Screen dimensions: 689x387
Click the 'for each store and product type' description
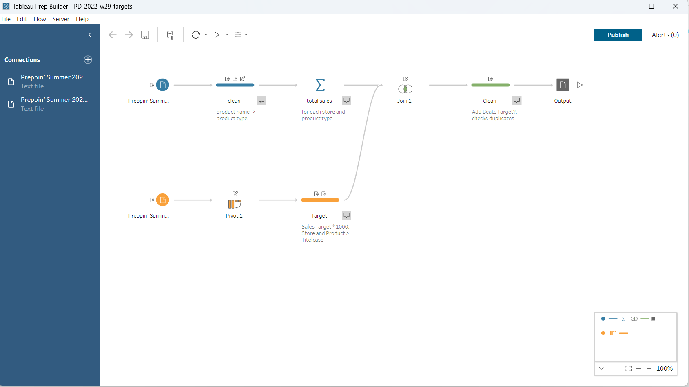(323, 115)
